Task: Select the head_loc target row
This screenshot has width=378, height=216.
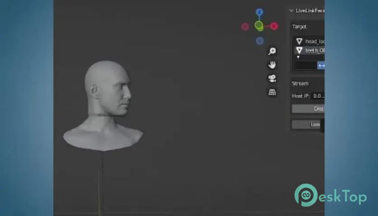Action: point(309,42)
